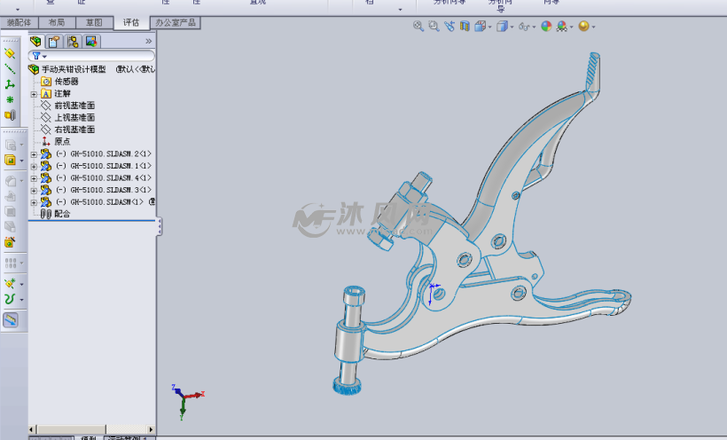Open the tree filter funnel dropdown
This screenshot has height=440, width=727.
click(39, 56)
